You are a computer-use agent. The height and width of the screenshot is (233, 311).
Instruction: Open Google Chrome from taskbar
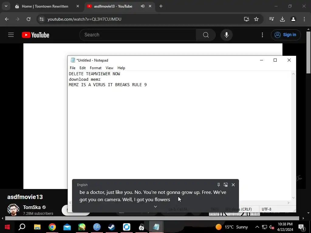click(52, 227)
